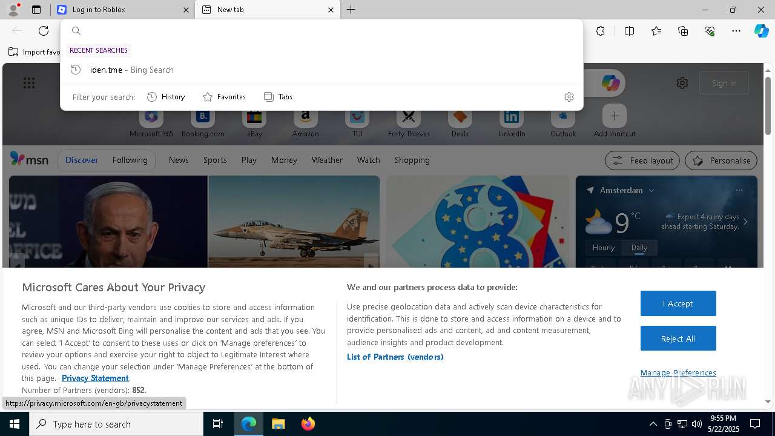
Task: Open the Edge profile icon
Action: pos(13,10)
